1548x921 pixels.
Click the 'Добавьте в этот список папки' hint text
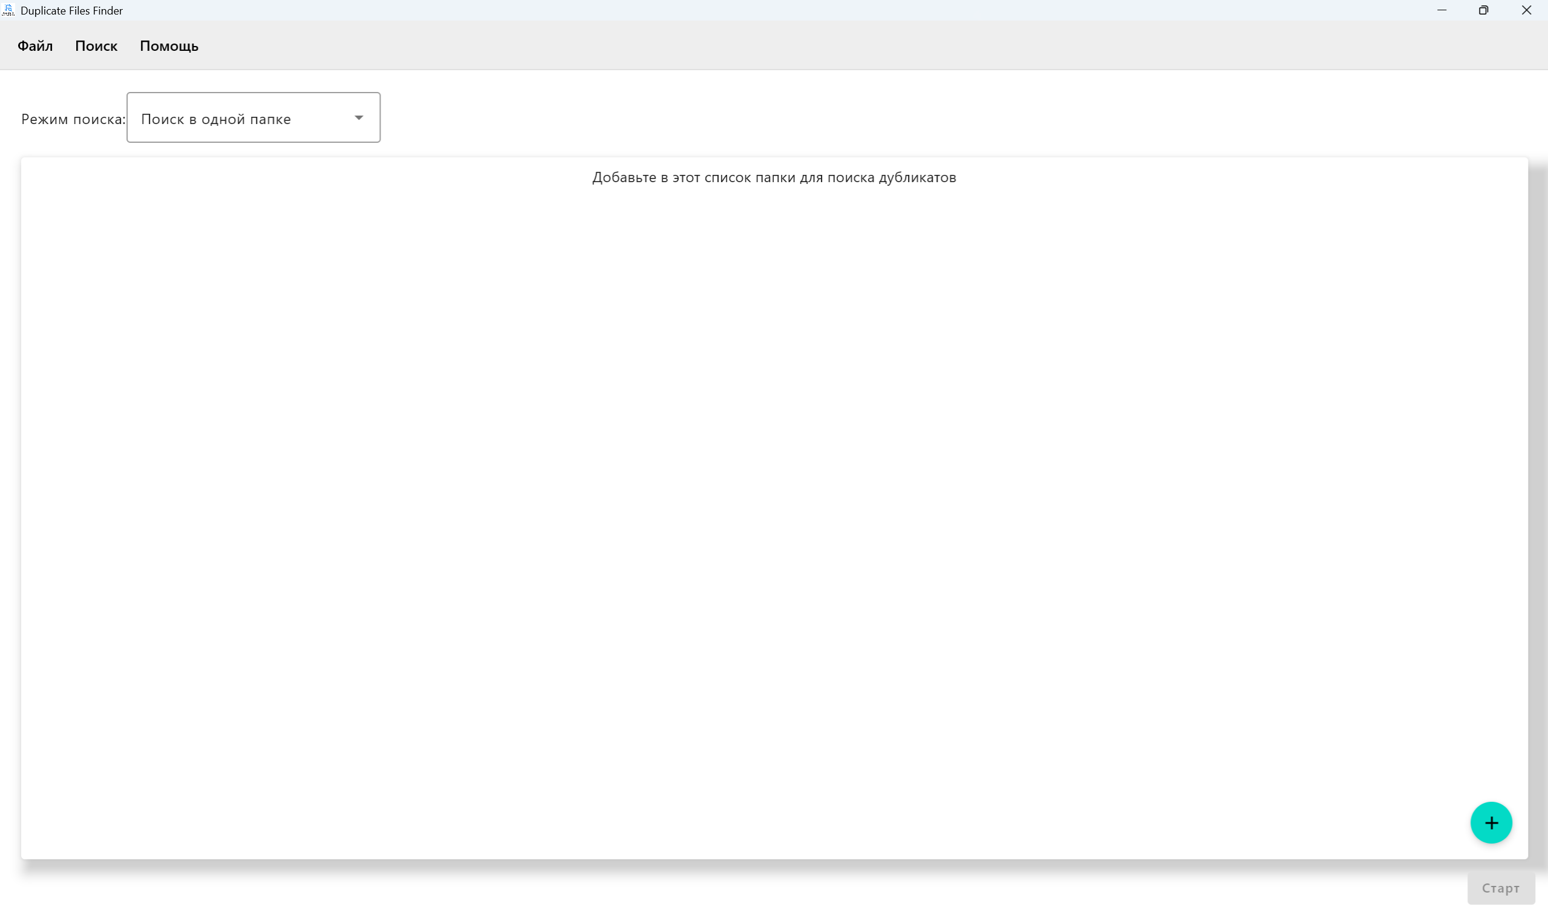(x=774, y=177)
